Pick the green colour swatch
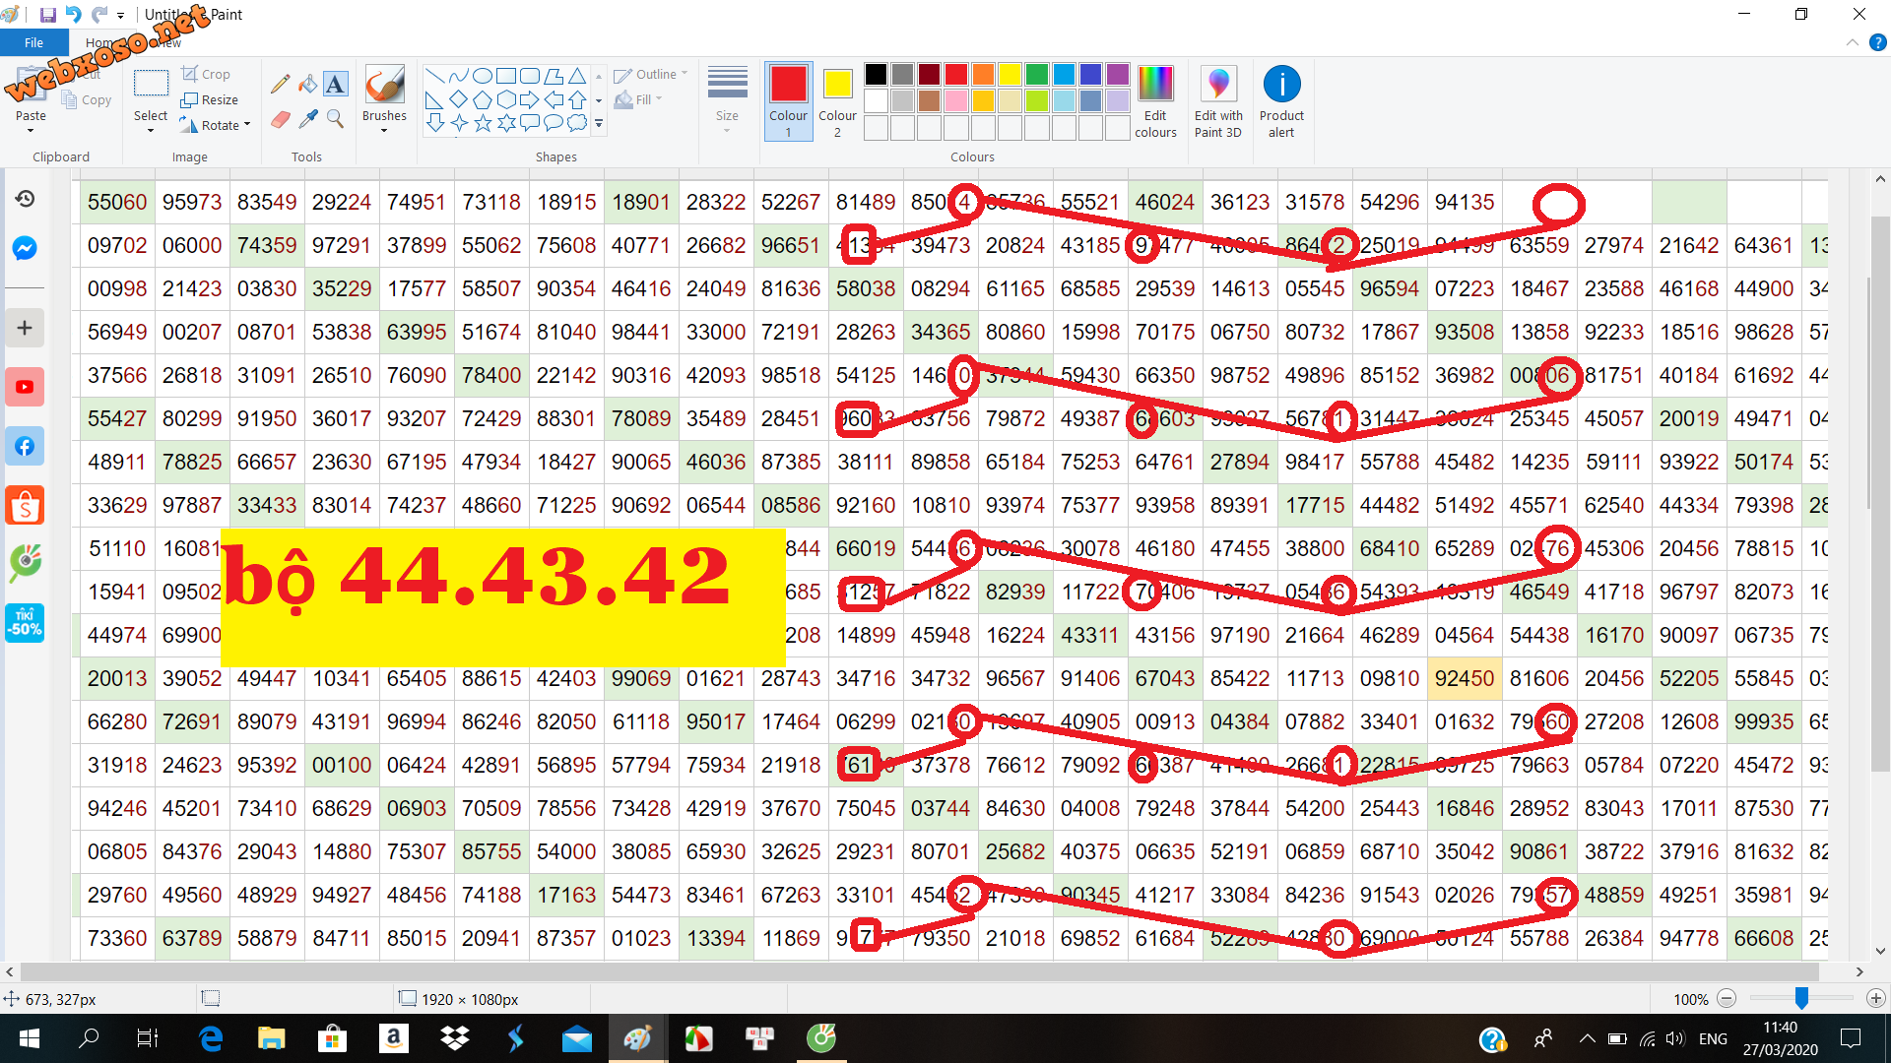Viewport: 1891px width, 1063px height. [1036, 74]
